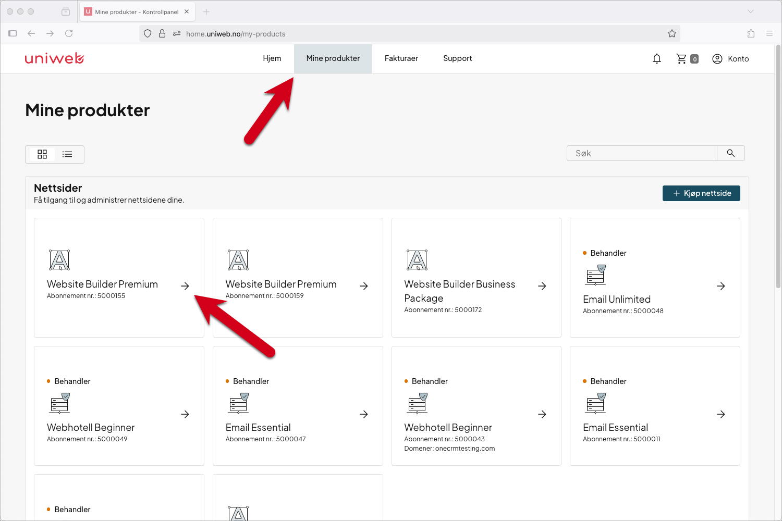Click the browser forward arrow

[x=50, y=33]
